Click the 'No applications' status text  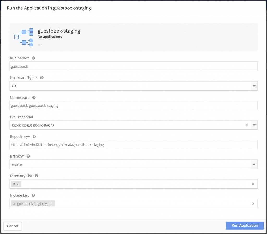pyautogui.click(x=50, y=37)
